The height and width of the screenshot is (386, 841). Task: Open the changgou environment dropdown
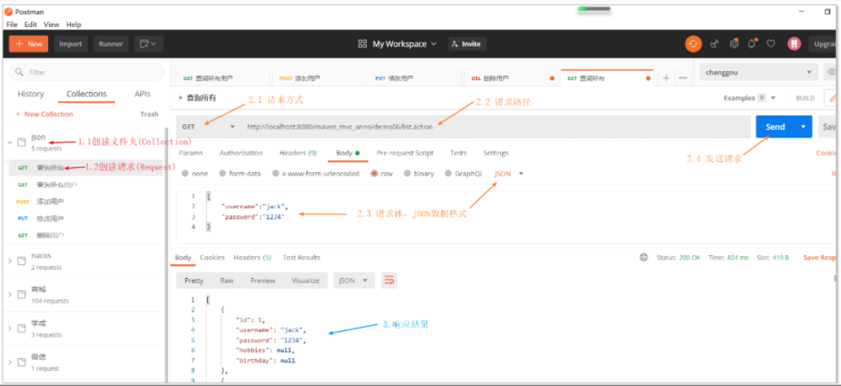[759, 72]
